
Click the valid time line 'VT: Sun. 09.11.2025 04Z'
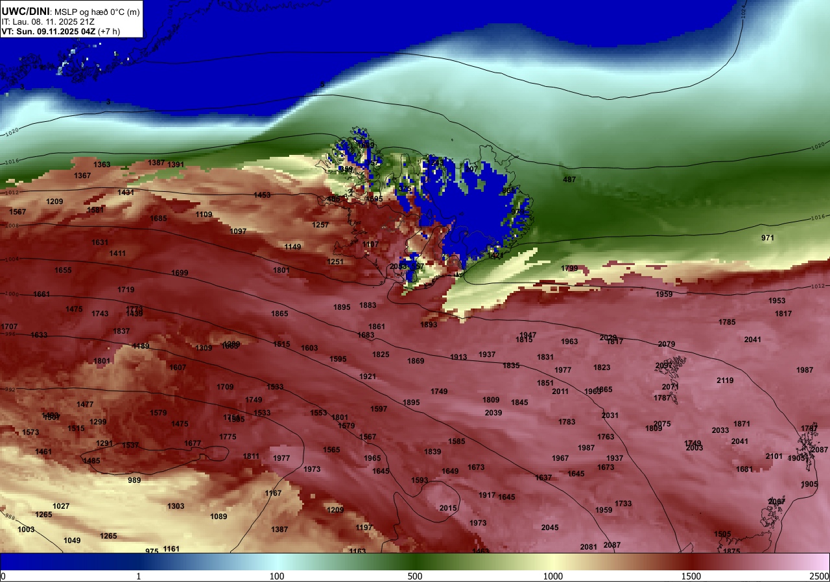click(x=49, y=31)
